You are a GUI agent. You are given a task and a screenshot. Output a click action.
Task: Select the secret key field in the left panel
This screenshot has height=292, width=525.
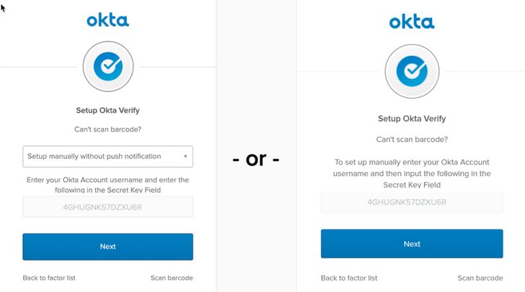(x=107, y=207)
